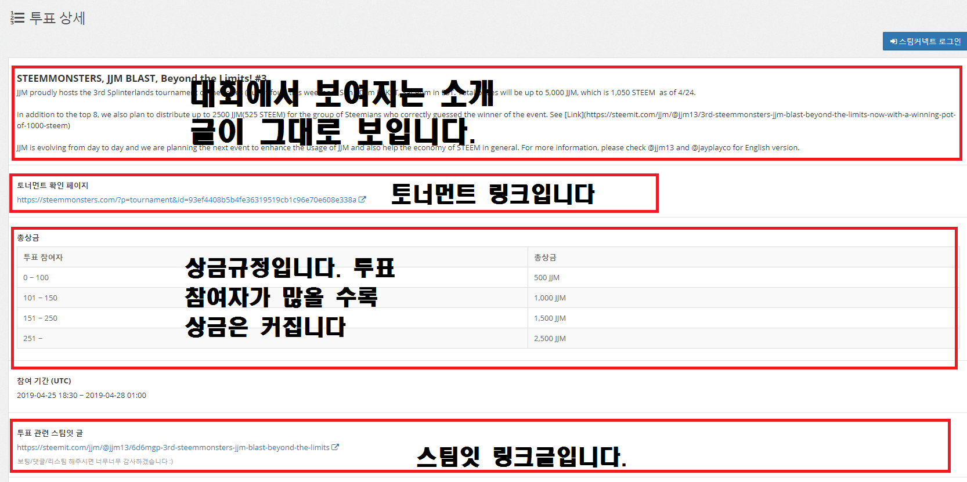This screenshot has width=967, height=482.
Task: Select the 500 JJM prize cell
Action: [743, 277]
